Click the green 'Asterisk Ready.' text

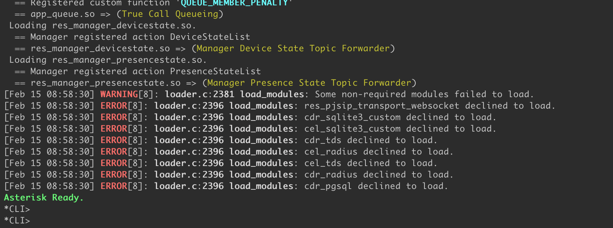coord(44,198)
